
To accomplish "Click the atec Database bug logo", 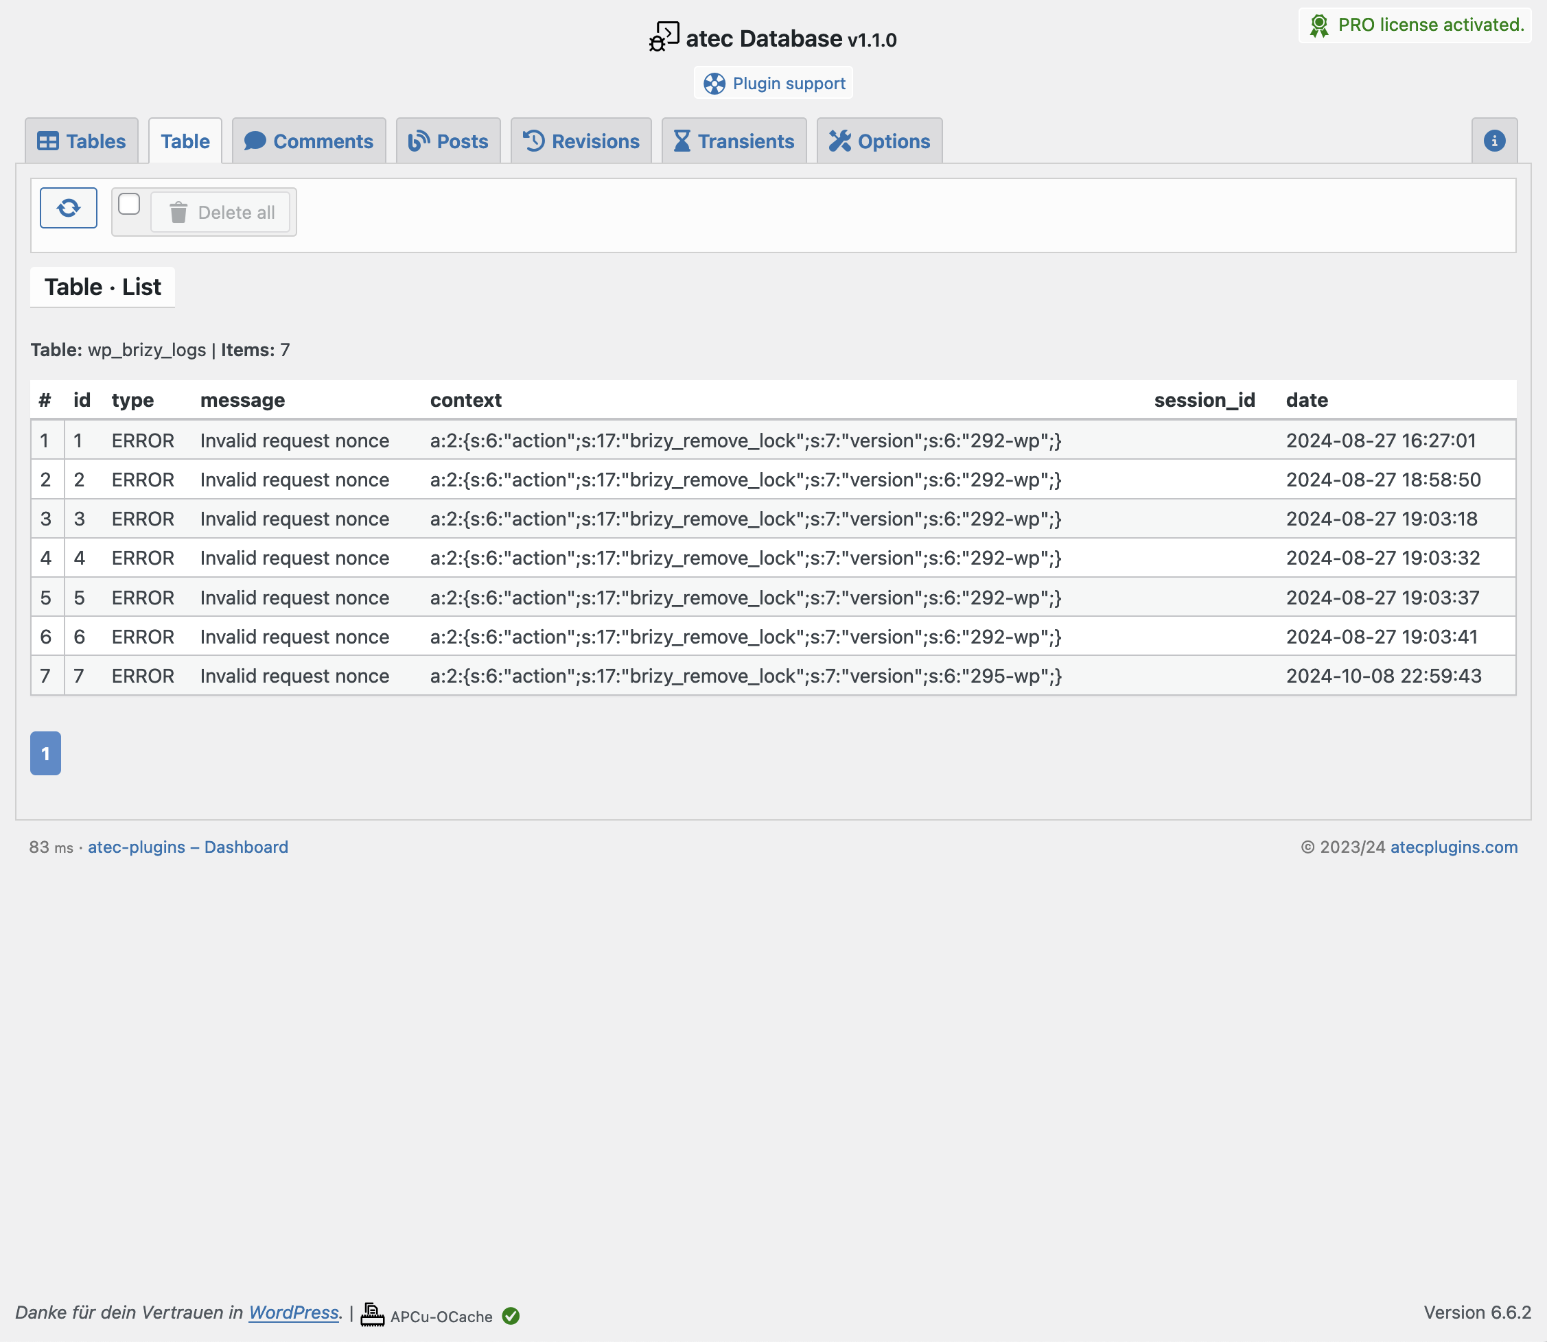I will 664,36.
